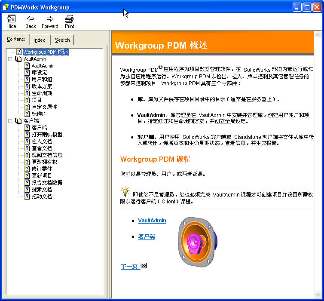This screenshot has height=301, width=324.
Task: Open the 打开喇叭模型 topic
Action: point(47,134)
